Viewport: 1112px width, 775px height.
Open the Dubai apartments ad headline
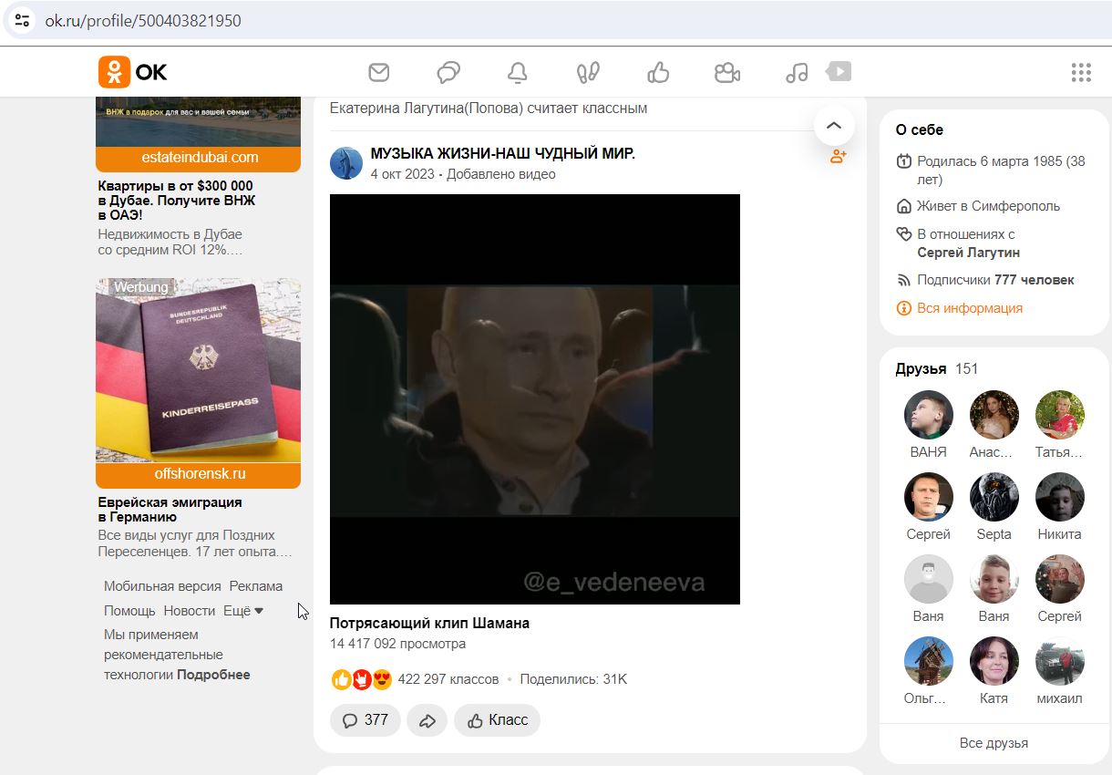click(x=177, y=201)
